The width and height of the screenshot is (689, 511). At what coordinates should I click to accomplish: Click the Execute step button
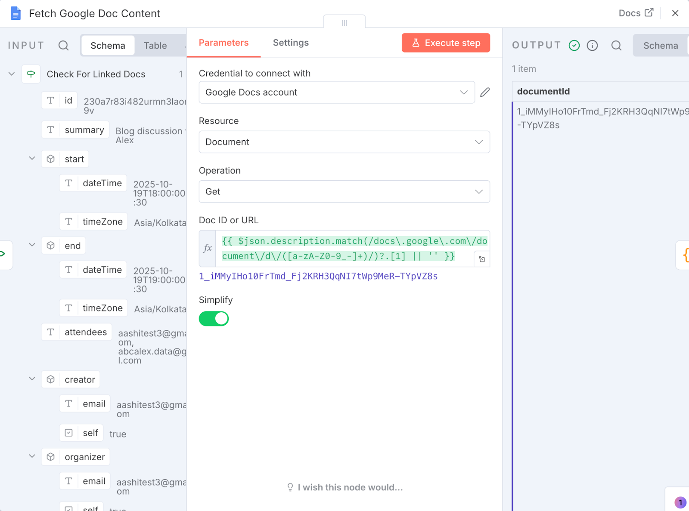[x=446, y=43]
